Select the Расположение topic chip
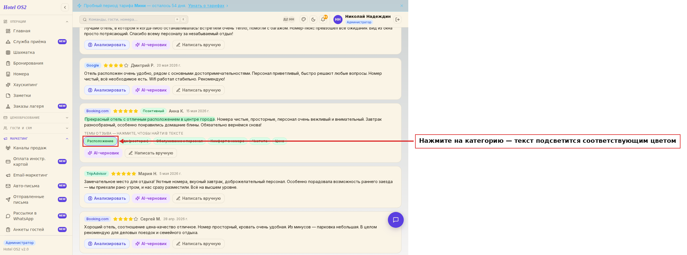The width and height of the screenshot is (687, 255). coord(100,141)
